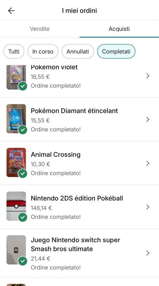Viewport: 159px width, 286px height.
Task: Switch to the Acquisti tab
Action: point(119,29)
